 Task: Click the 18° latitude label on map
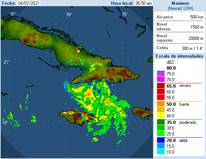5,122
